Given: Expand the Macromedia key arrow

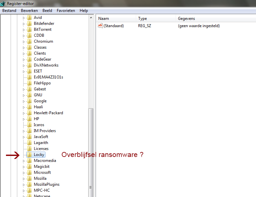Looking at the screenshot, I should click(x=24, y=161).
